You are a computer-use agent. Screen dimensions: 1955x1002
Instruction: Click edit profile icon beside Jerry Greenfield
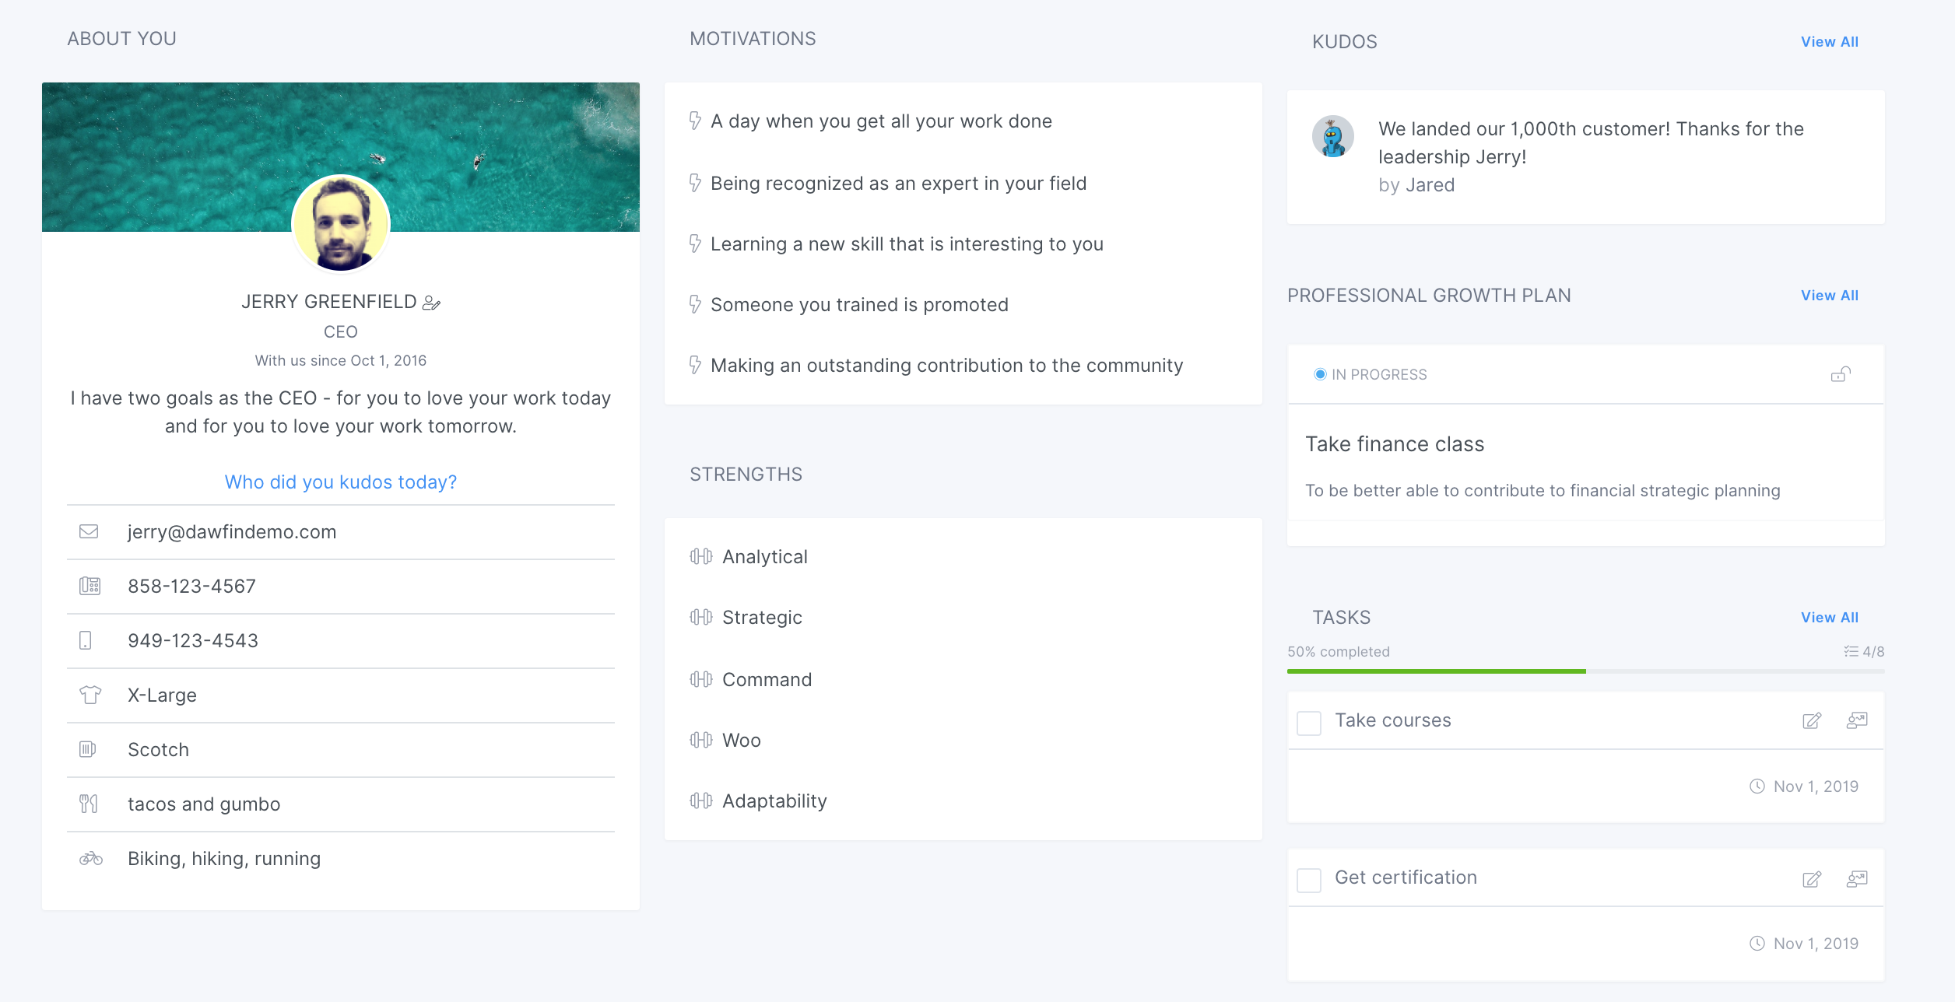[431, 303]
